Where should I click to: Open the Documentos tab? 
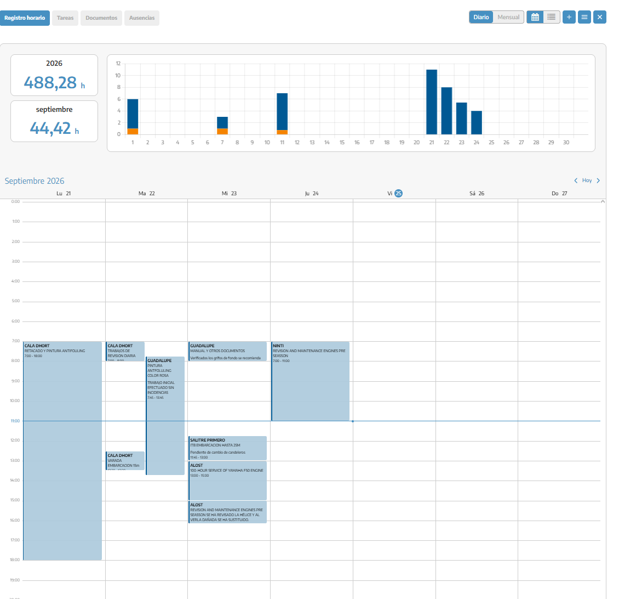point(101,18)
